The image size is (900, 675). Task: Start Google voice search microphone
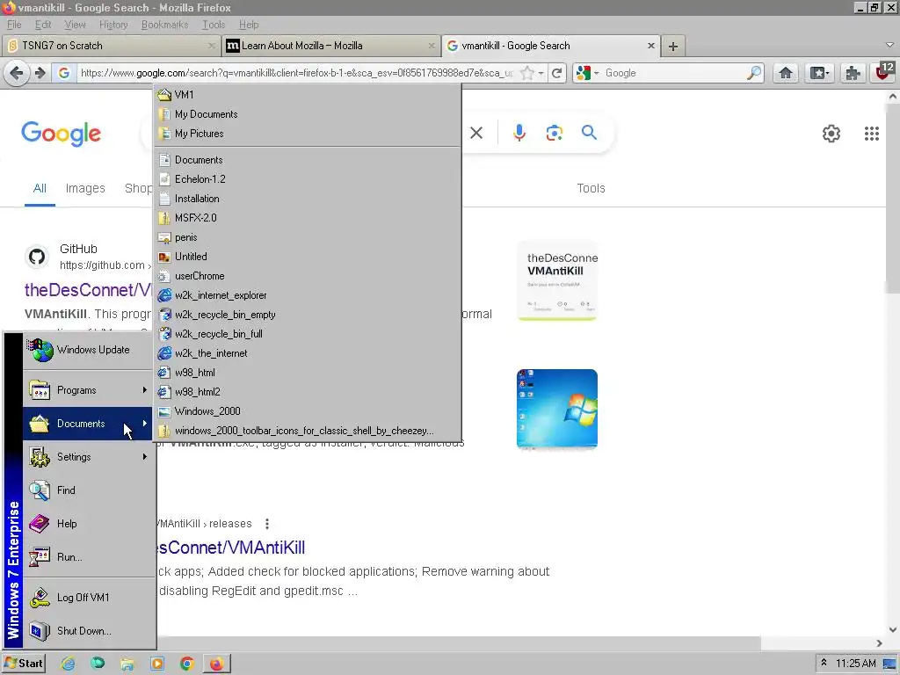pyautogui.click(x=519, y=133)
